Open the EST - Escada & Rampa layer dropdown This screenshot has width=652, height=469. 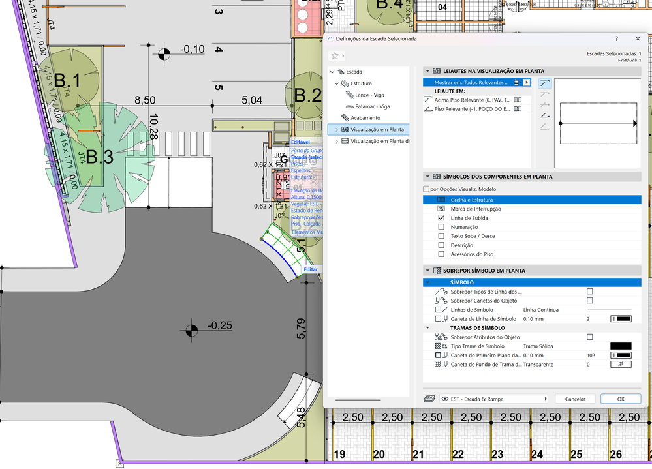[496, 399]
